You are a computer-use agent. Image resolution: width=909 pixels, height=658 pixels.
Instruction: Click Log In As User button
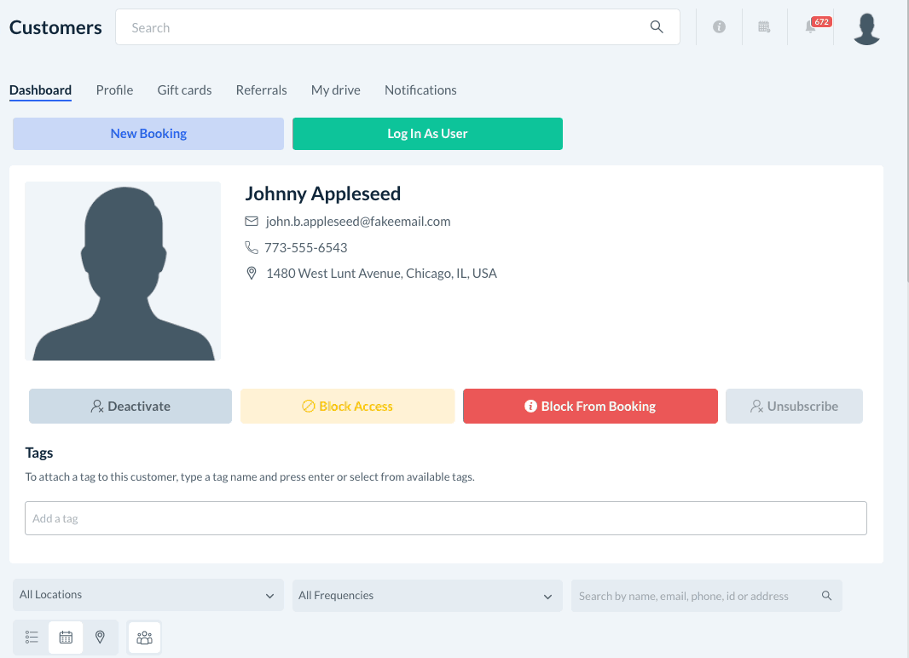coord(427,134)
